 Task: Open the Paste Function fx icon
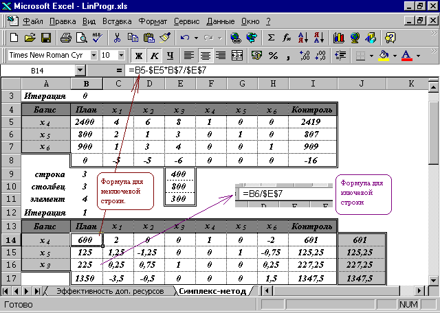coord(287,38)
